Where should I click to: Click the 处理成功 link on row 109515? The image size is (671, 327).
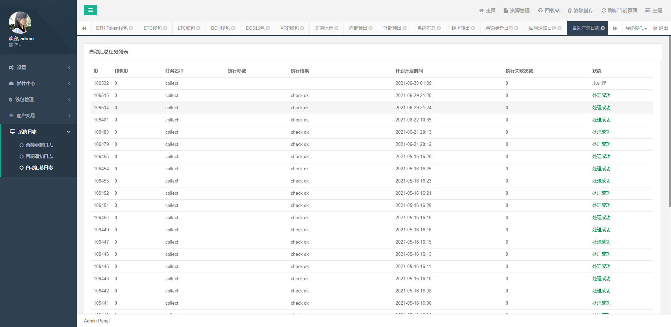click(601, 95)
